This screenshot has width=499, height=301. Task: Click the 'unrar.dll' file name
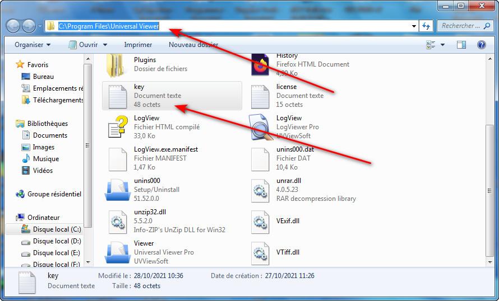[x=289, y=181]
